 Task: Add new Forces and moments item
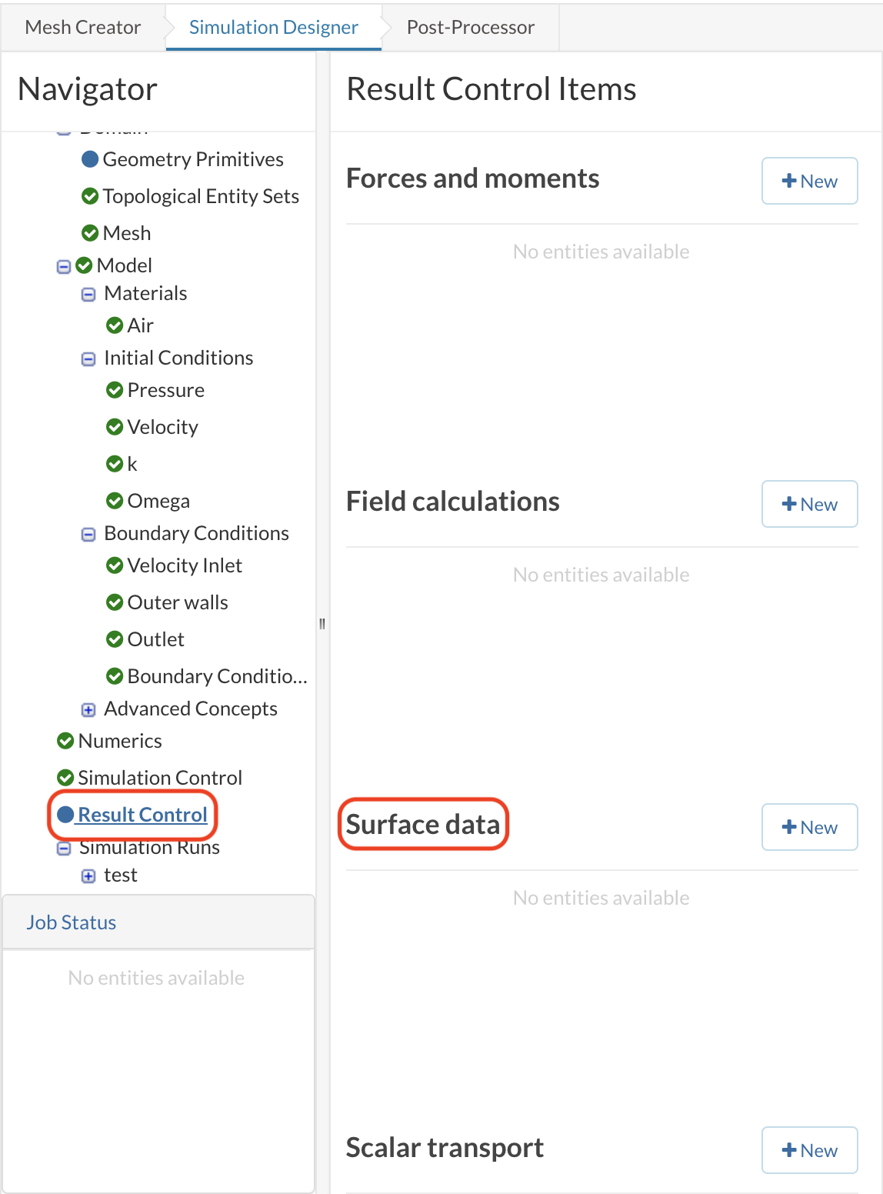(809, 182)
